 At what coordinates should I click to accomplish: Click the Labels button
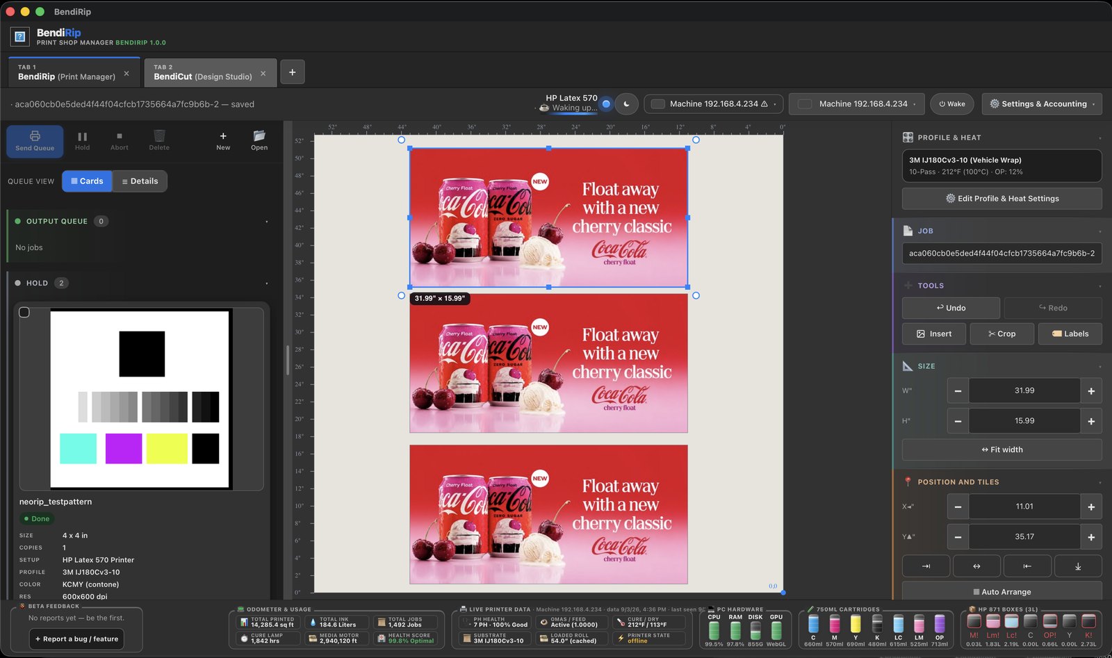click(1070, 334)
